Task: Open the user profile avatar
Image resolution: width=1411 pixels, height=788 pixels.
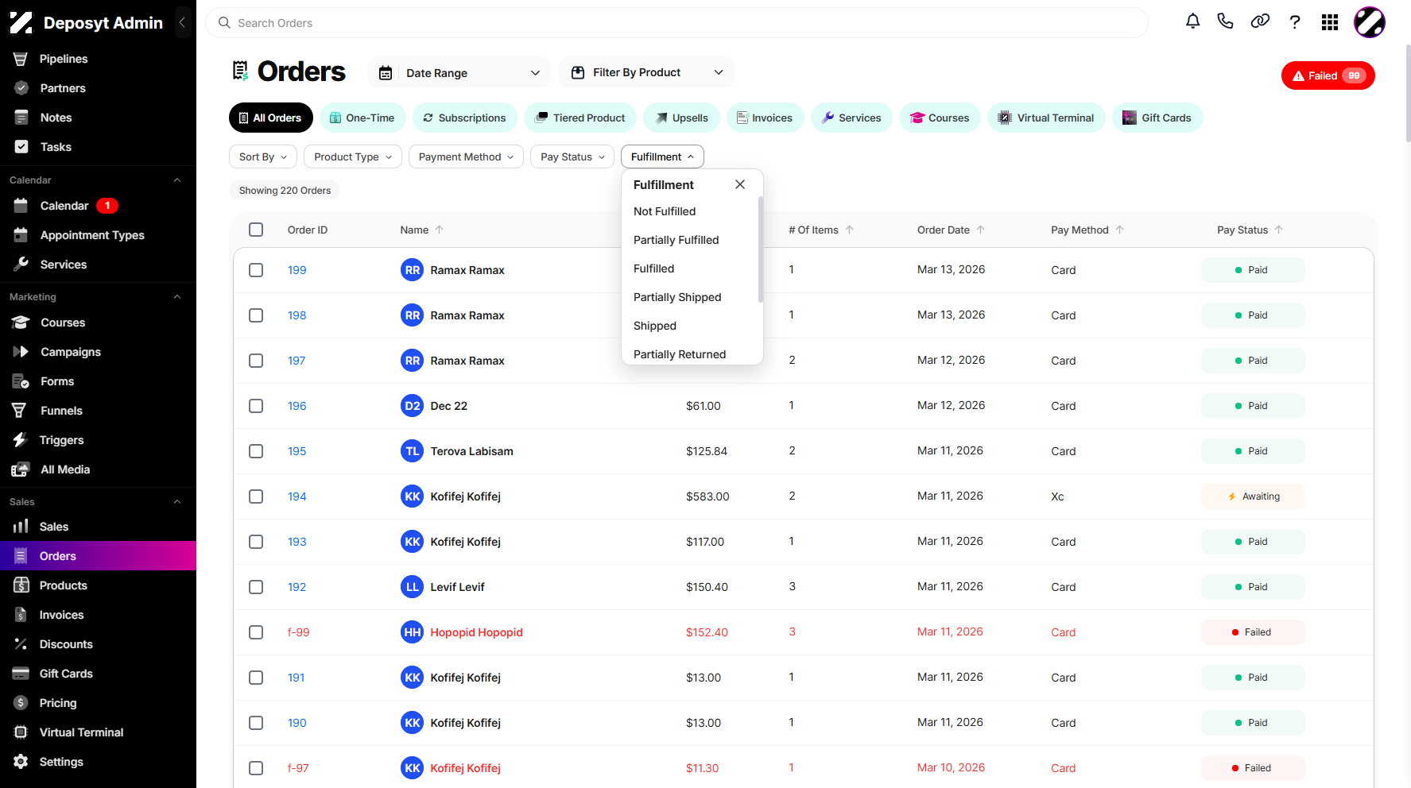Action: pyautogui.click(x=1370, y=22)
